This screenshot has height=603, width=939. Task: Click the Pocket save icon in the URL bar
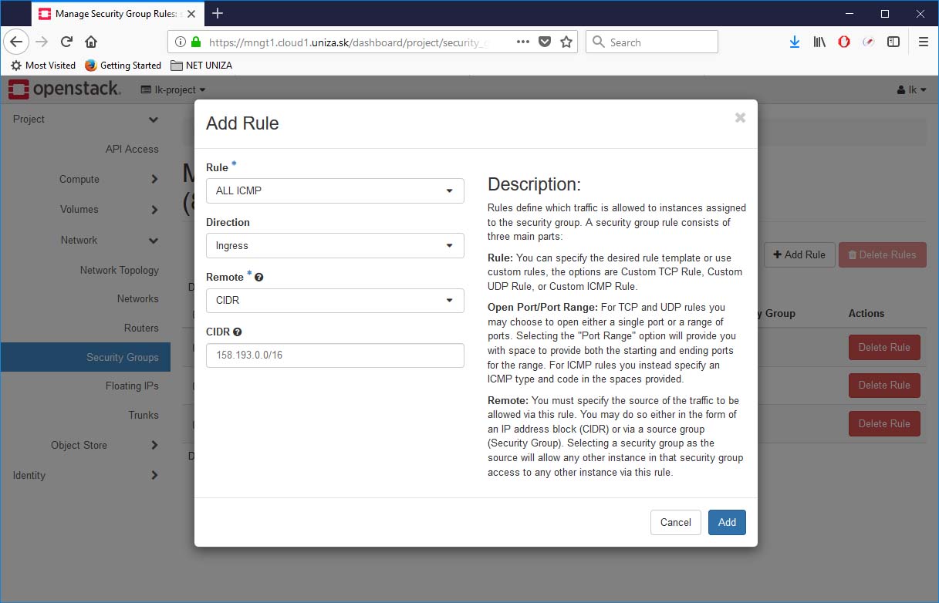(545, 42)
